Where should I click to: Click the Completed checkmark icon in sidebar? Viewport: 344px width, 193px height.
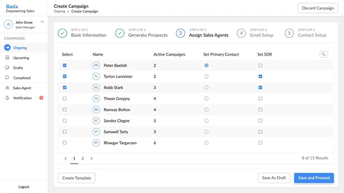pos(7,78)
